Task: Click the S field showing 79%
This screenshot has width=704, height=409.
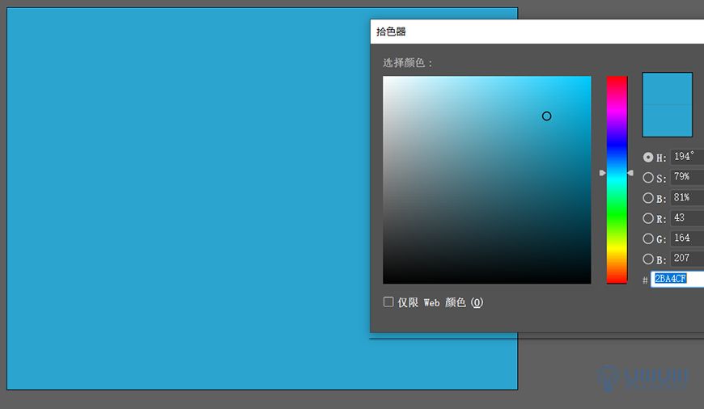Action: pyautogui.click(x=687, y=177)
